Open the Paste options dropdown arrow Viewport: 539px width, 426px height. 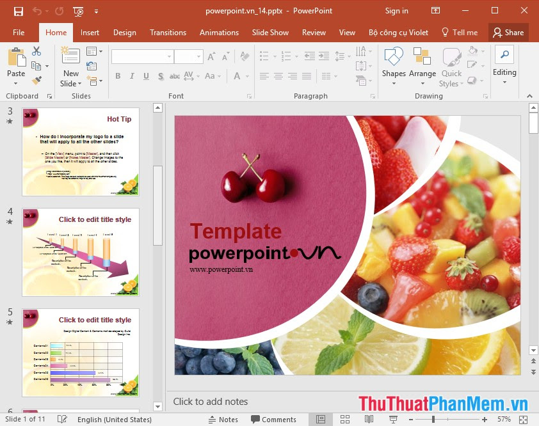[17, 82]
